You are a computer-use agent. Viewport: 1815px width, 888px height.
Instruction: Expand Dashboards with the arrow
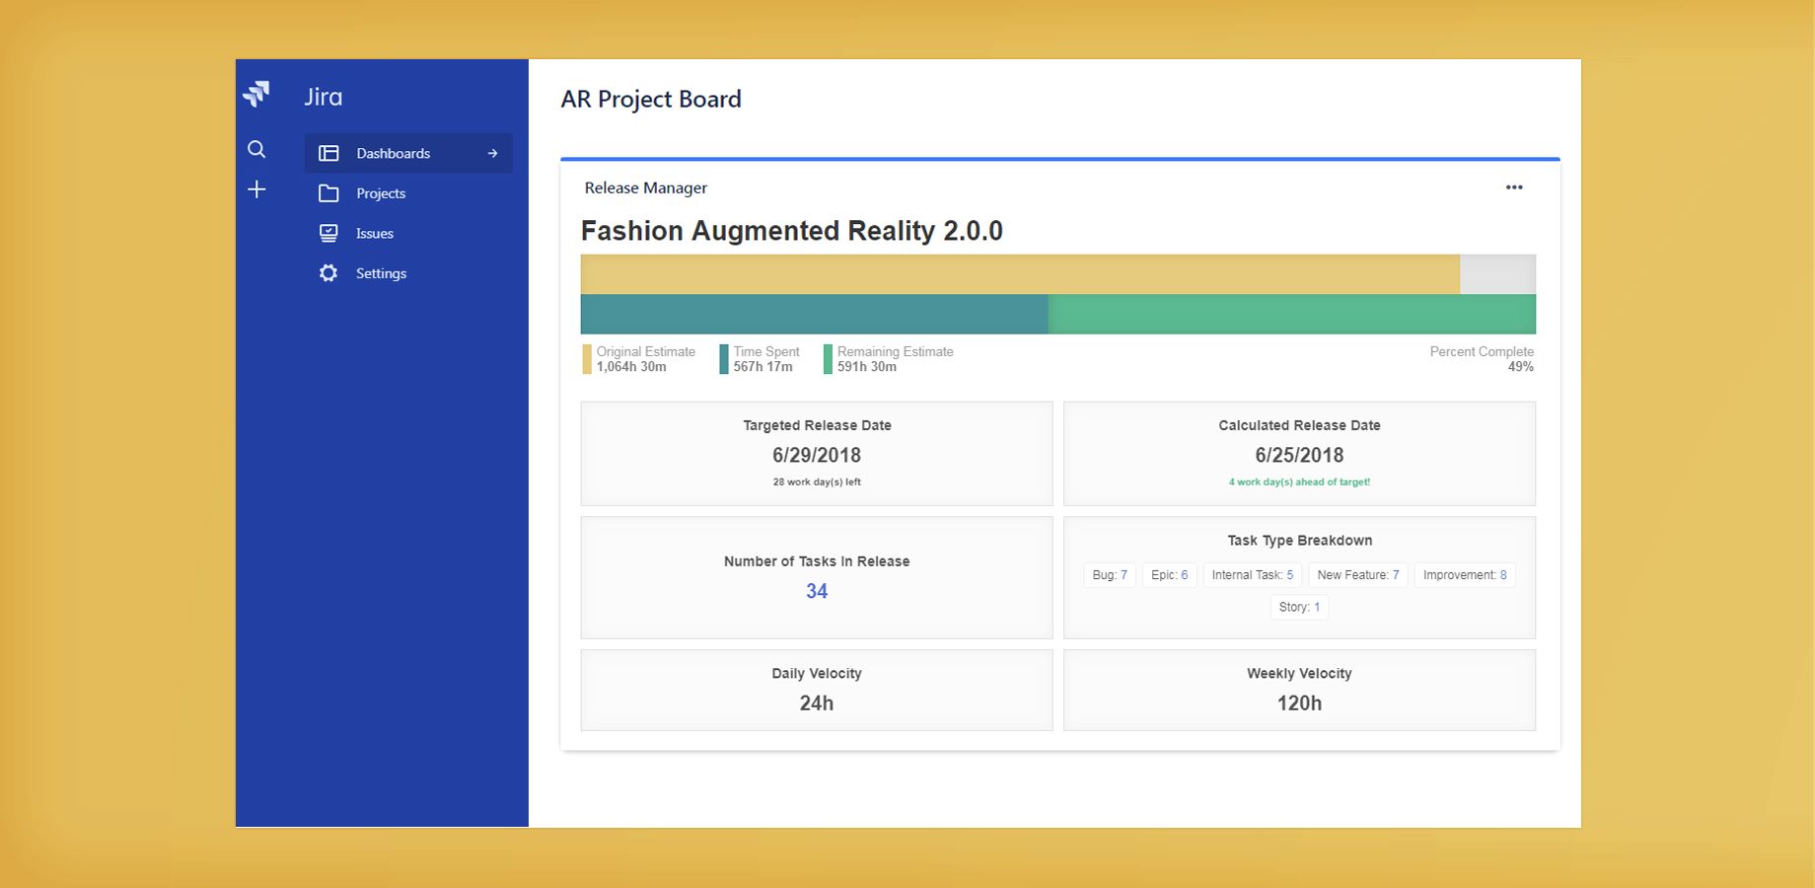pos(492,153)
